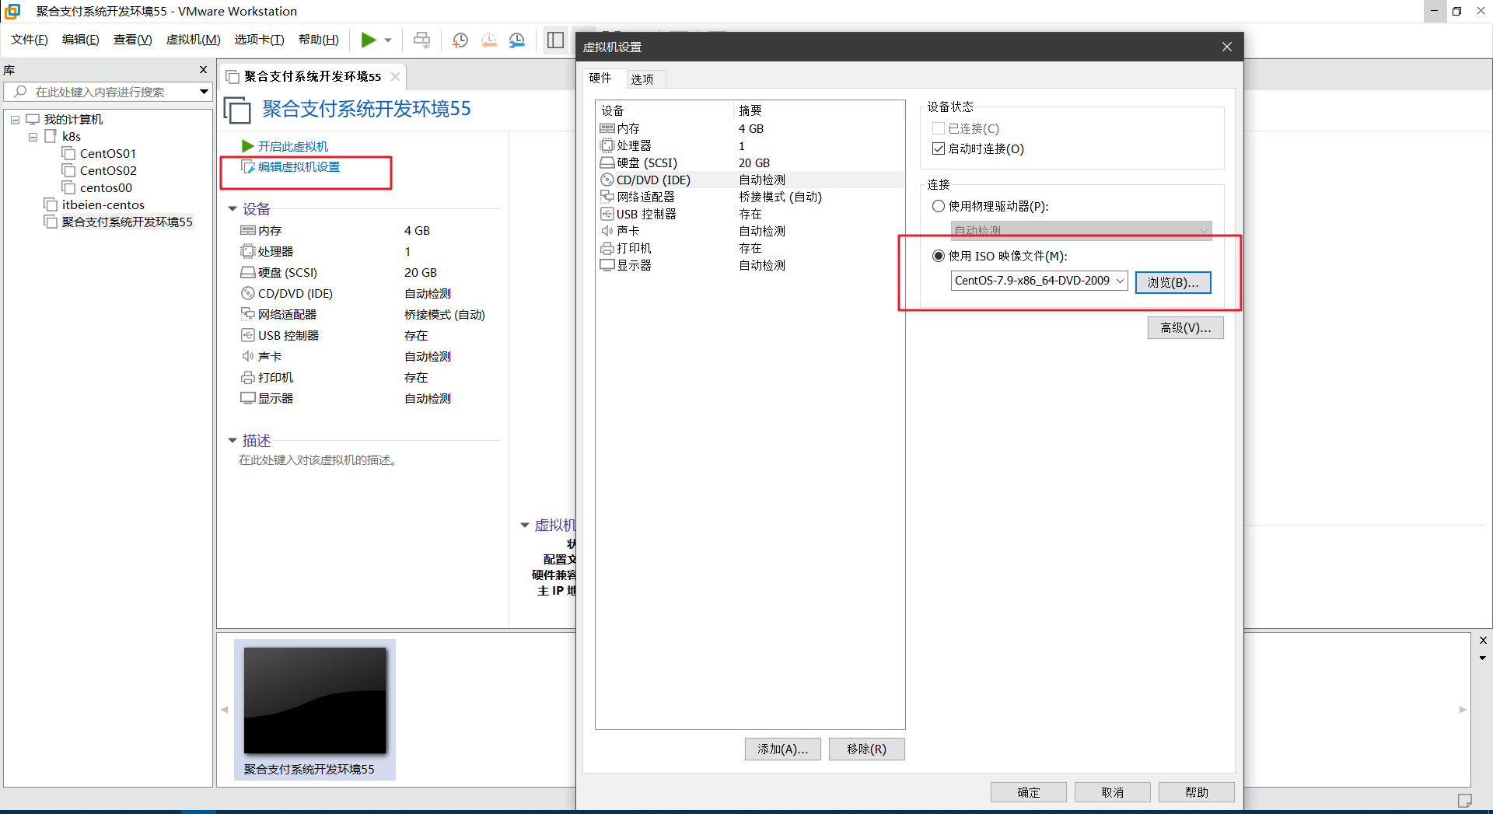Click USB 控制器 icon in VM summary page
The width and height of the screenshot is (1493, 814).
(x=248, y=335)
